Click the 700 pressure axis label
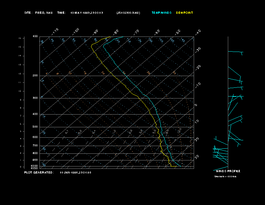265x205 pixels. [x=35, y=146]
